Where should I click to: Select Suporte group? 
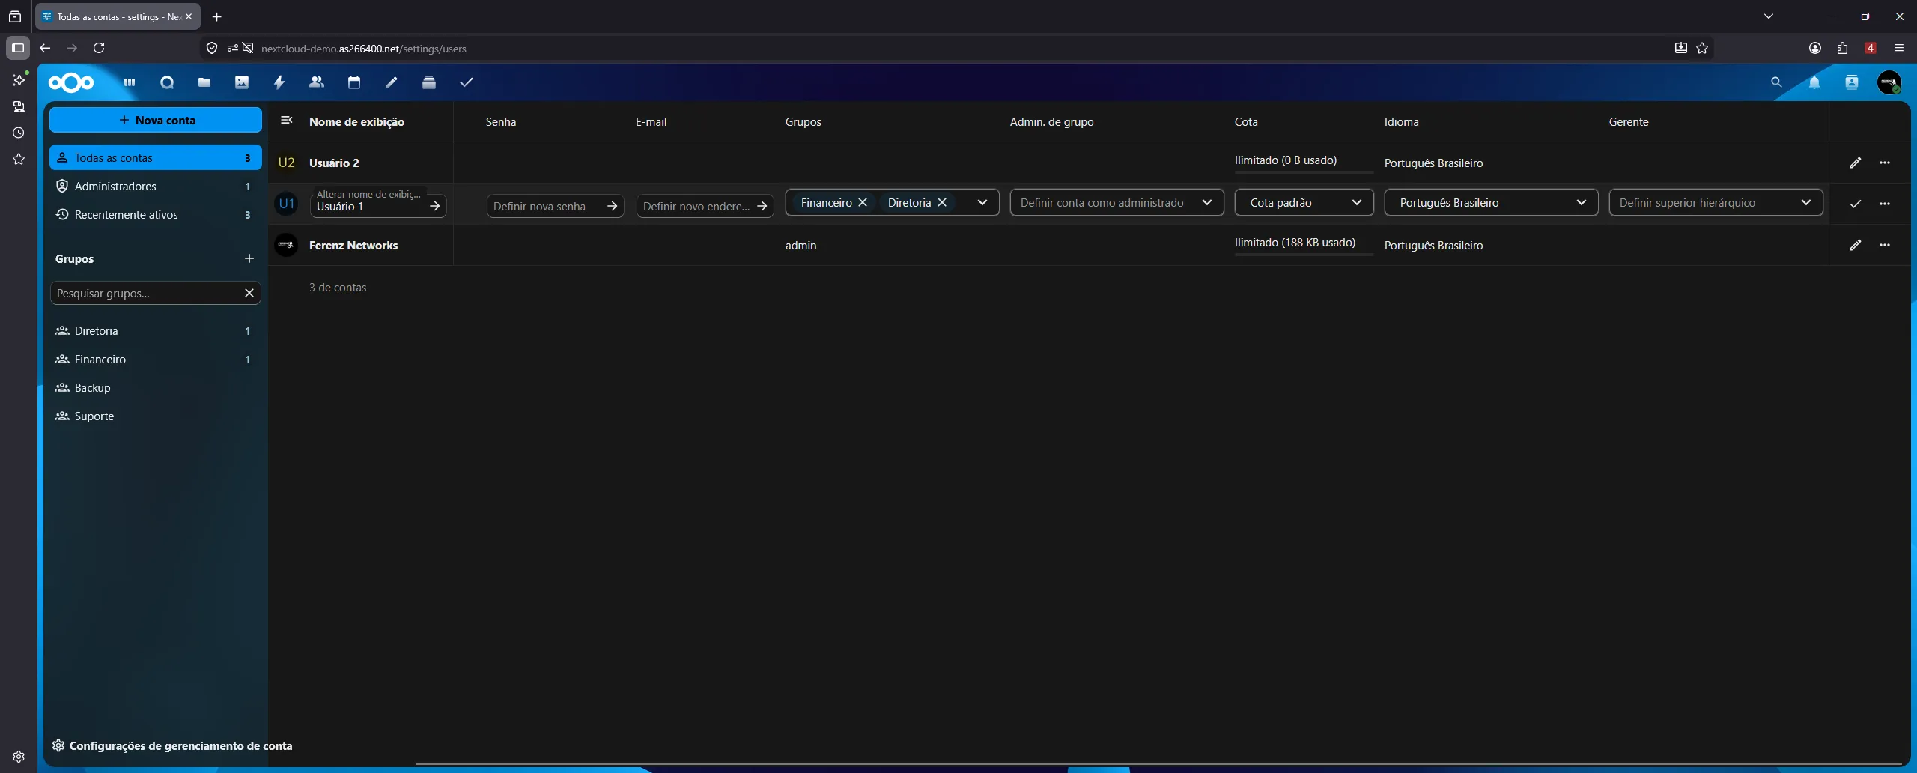[x=156, y=416]
